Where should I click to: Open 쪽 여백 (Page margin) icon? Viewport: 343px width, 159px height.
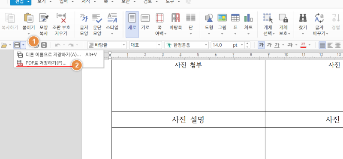(159, 18)
